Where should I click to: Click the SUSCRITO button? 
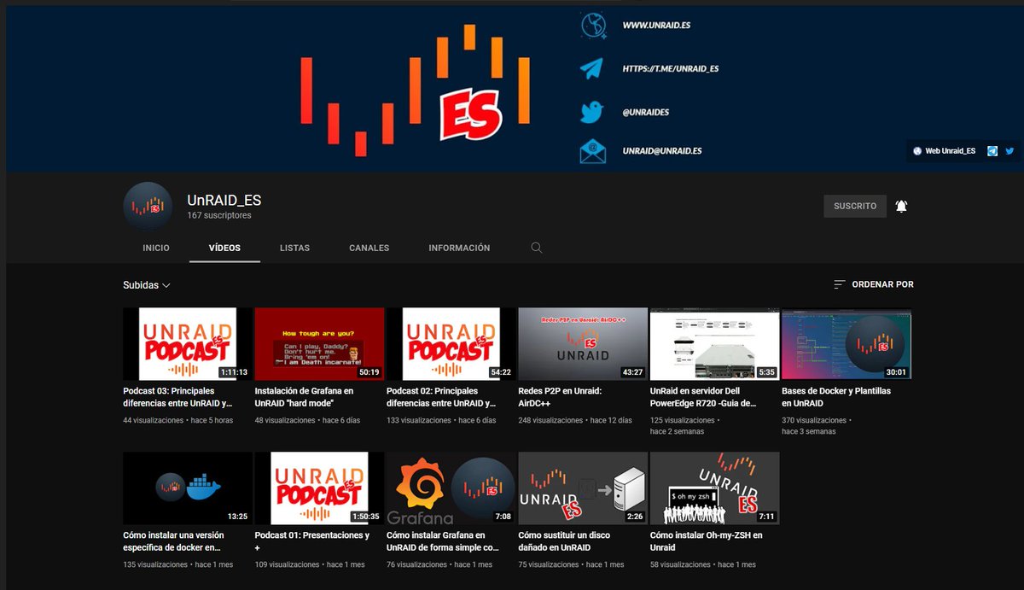[x=855, y=206]
